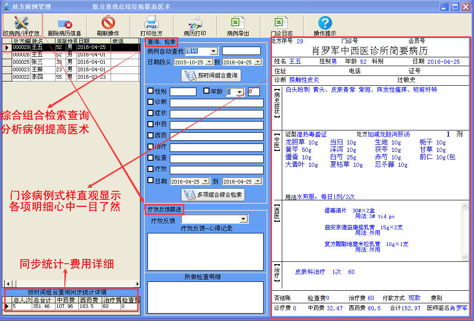
Task: Expand the 年龄 comparison operator dropdown
Action: 240,92
